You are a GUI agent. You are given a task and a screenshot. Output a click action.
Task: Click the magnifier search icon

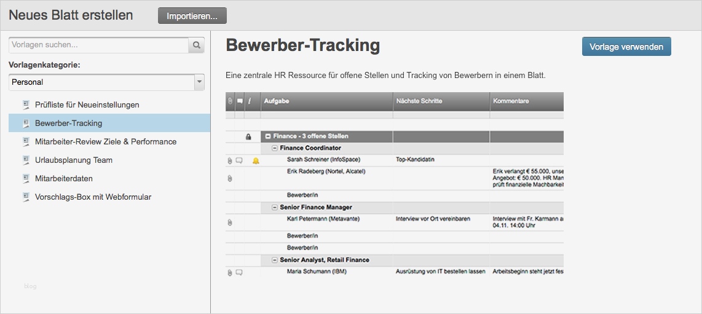[197, 45]
